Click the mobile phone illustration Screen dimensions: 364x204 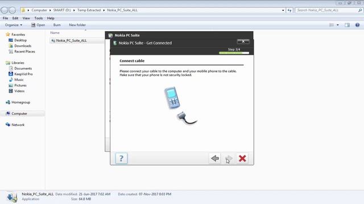172,98
